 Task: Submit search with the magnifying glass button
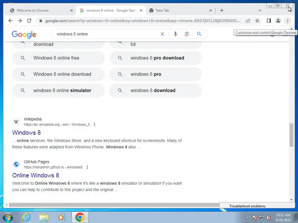click(199, 34)
